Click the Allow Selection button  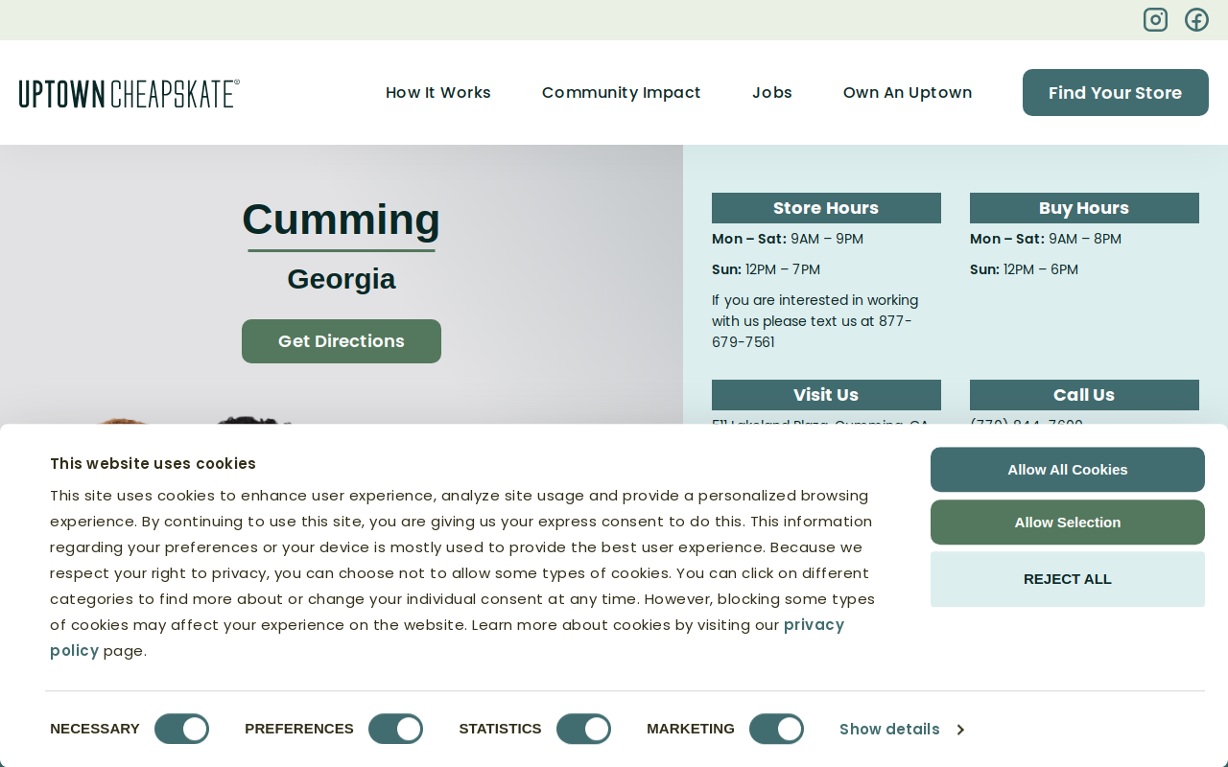[x=1068, y=523]
